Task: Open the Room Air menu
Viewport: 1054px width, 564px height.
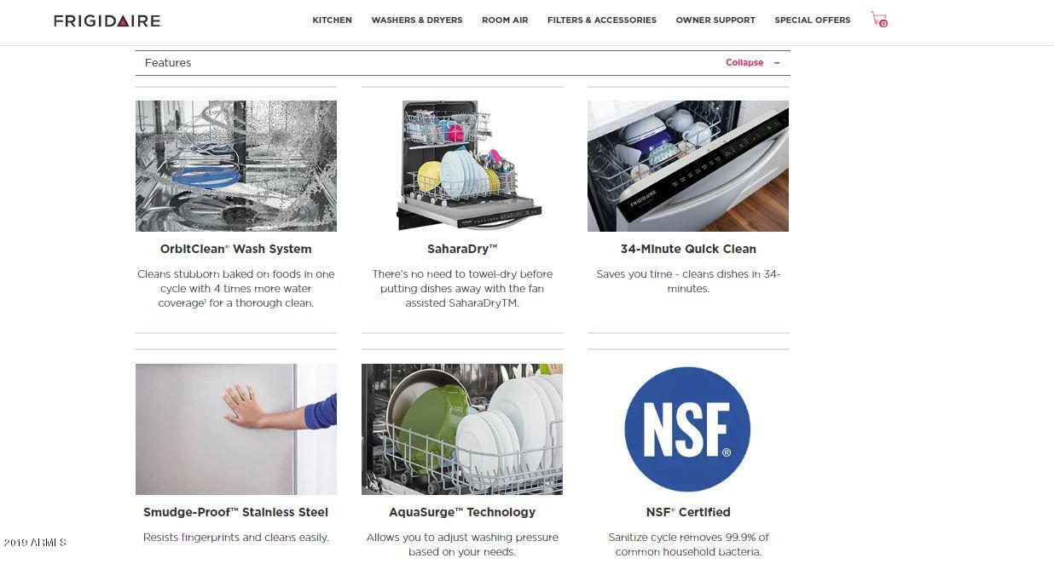Action: coord(505,20)
